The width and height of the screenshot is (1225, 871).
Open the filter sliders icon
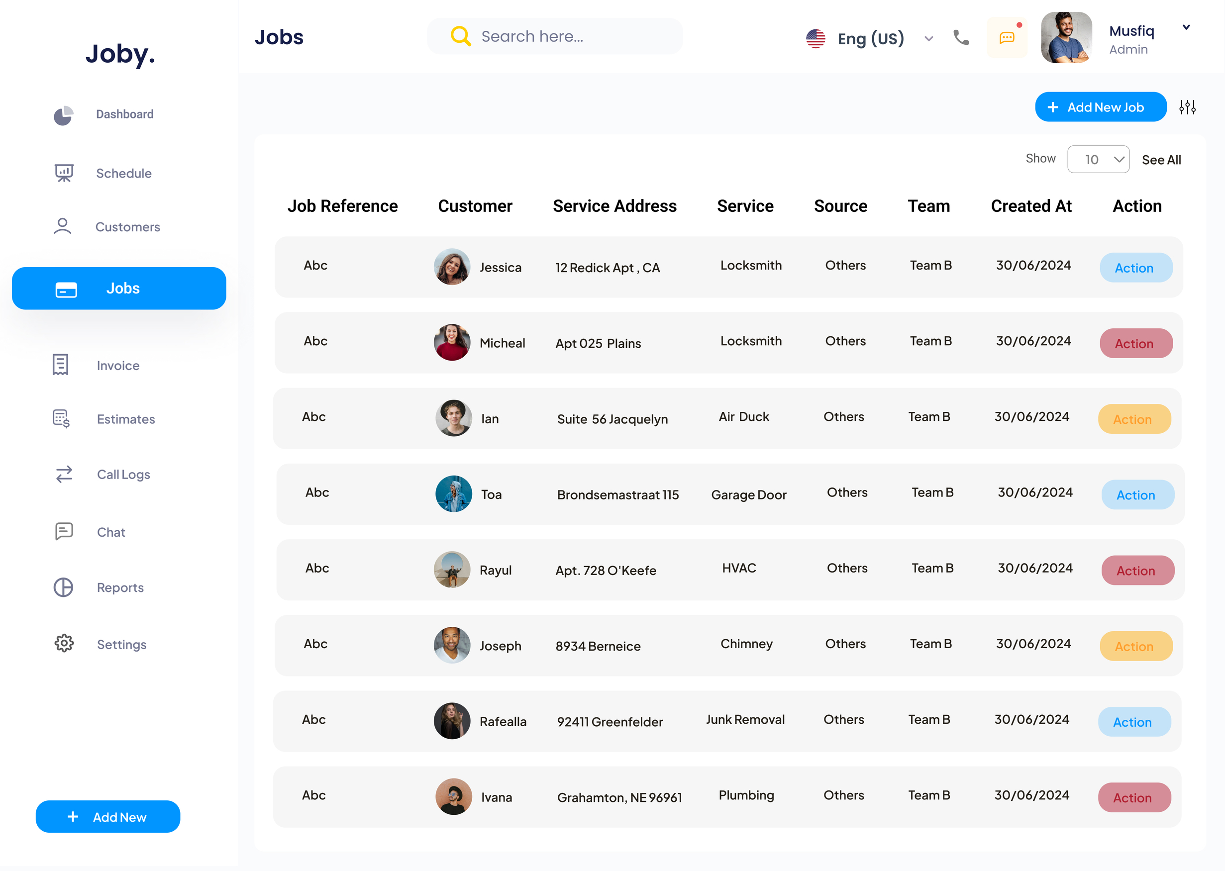click(1188, 107)
